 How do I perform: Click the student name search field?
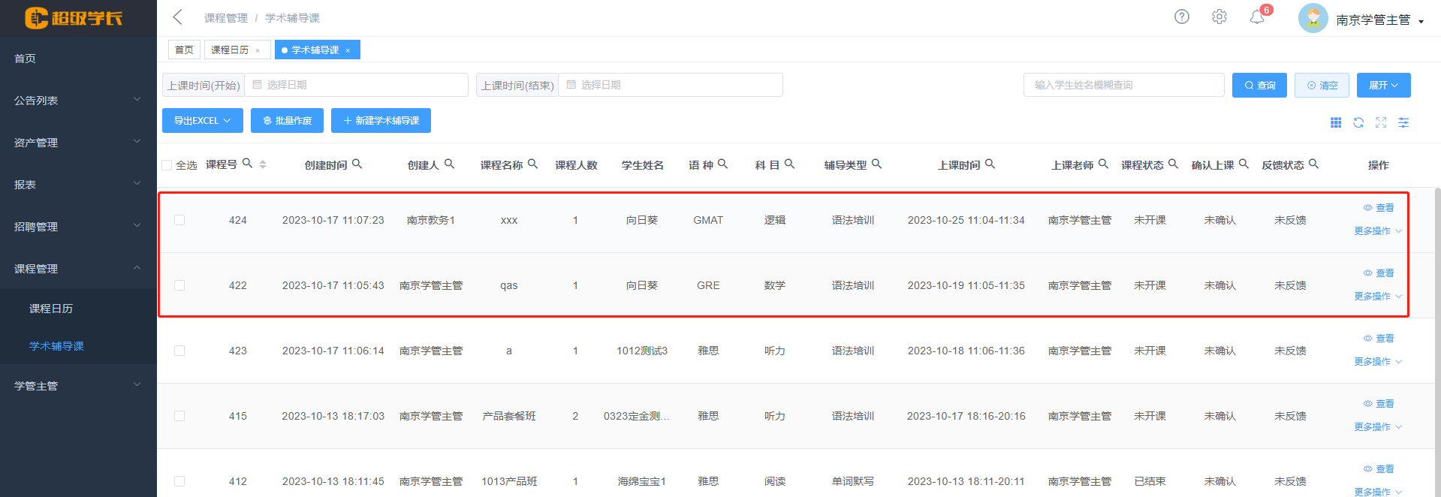tap(1123, 86)
